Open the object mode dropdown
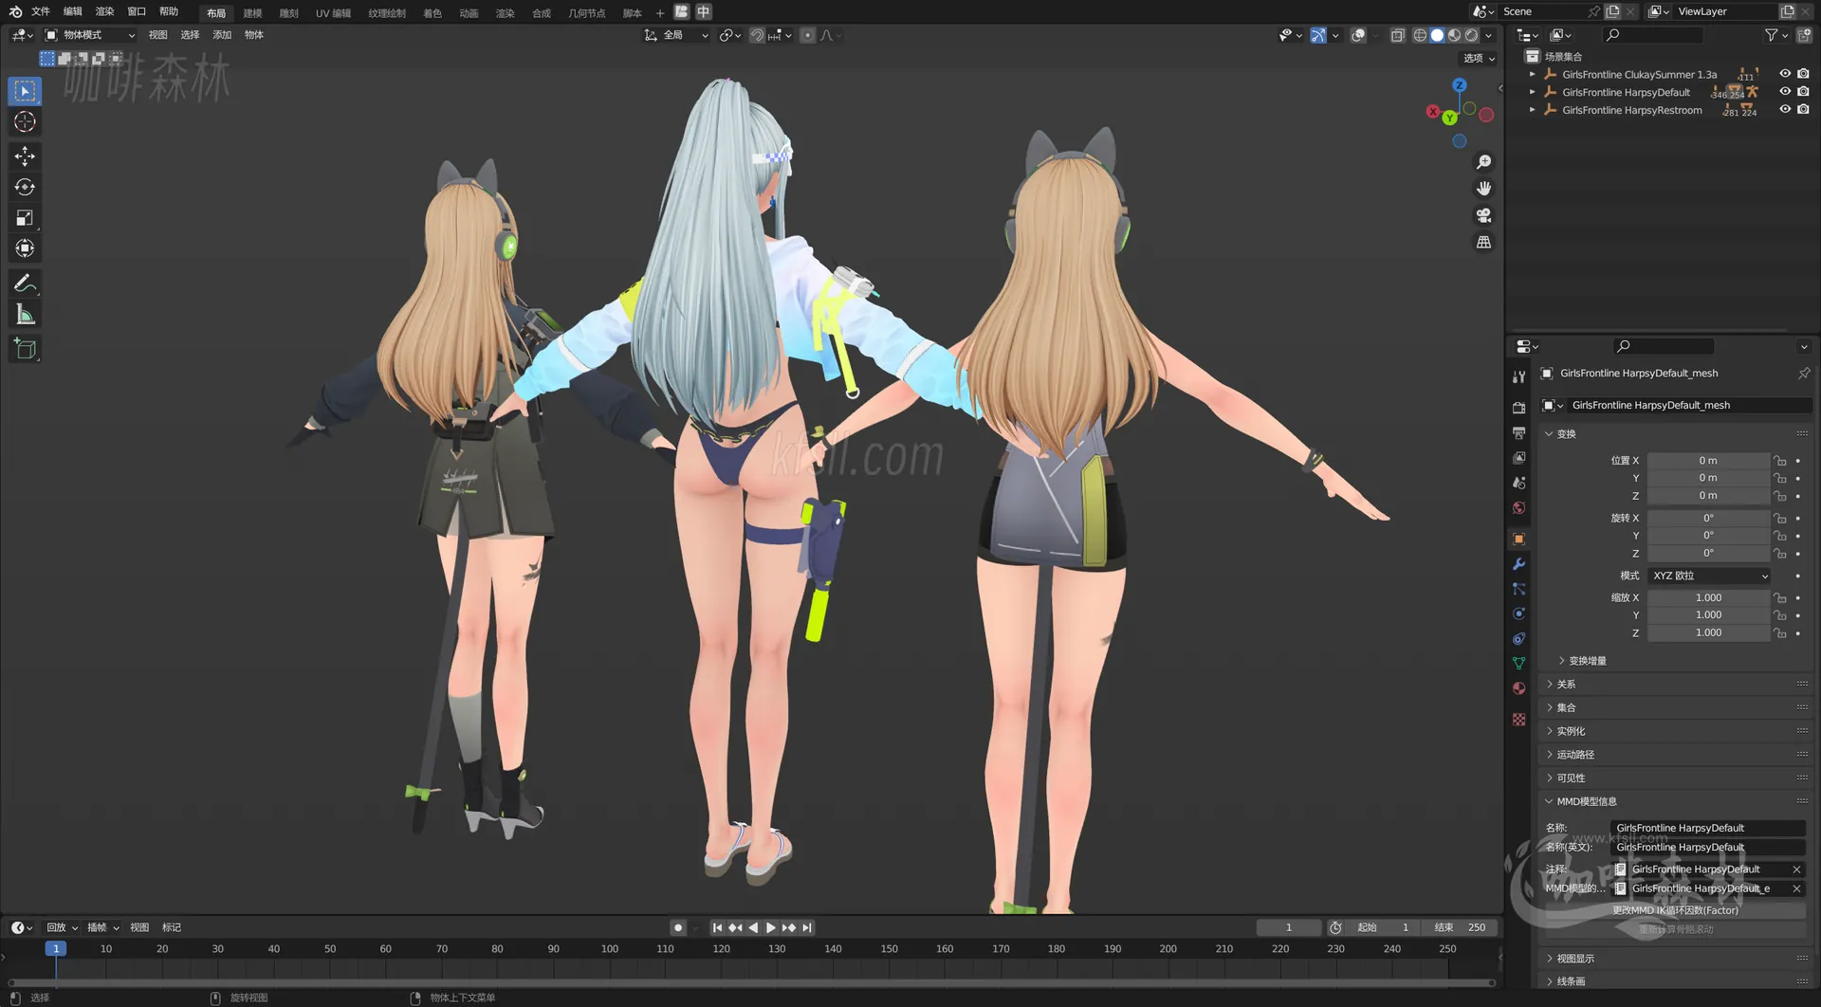 coord(90,34)
